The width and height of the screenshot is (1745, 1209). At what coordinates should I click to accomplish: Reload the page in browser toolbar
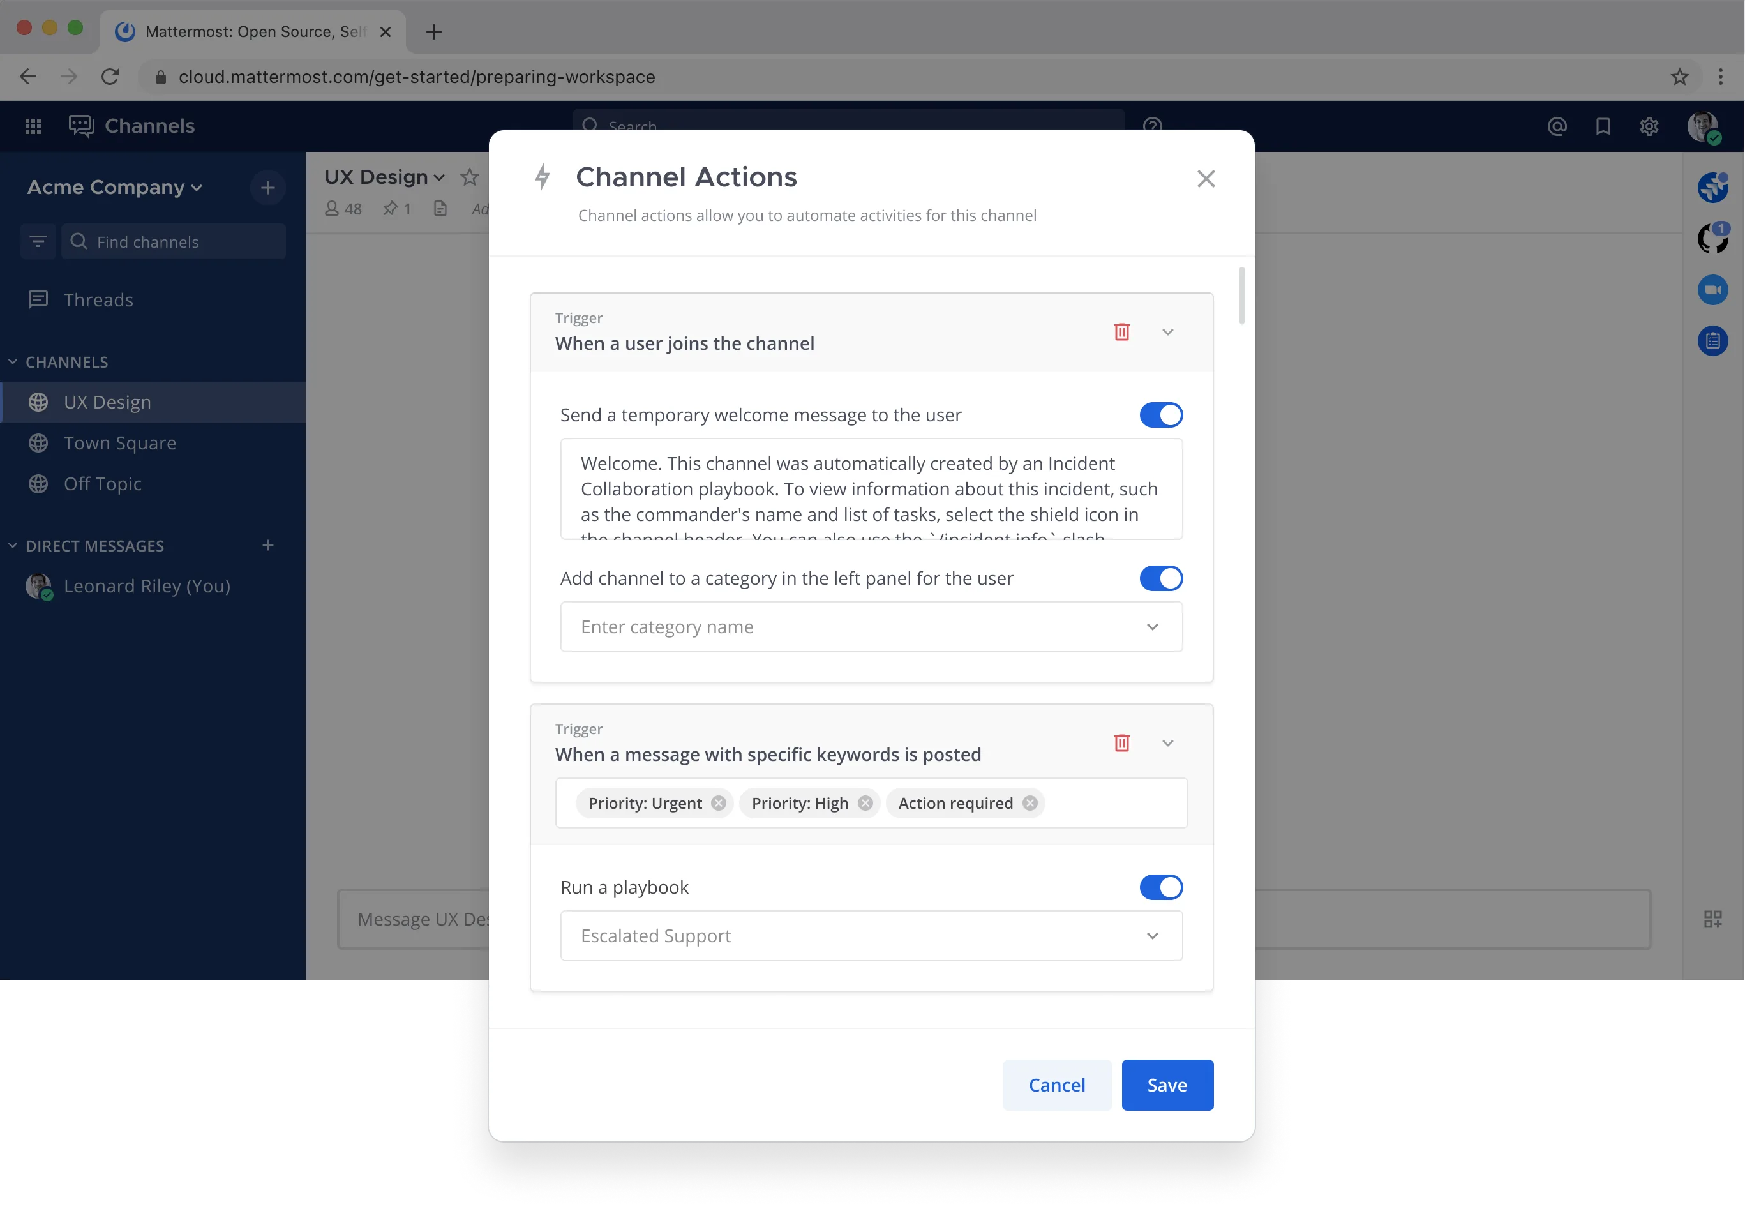click(x=110, y=77)
